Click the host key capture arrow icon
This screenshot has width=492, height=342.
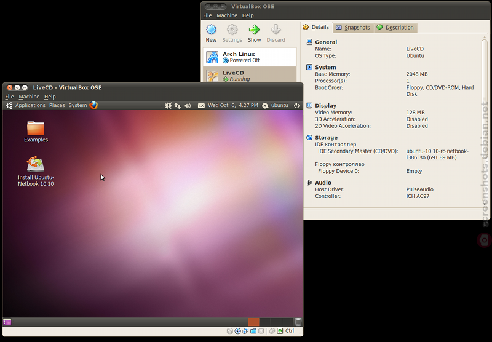point(280,331)
